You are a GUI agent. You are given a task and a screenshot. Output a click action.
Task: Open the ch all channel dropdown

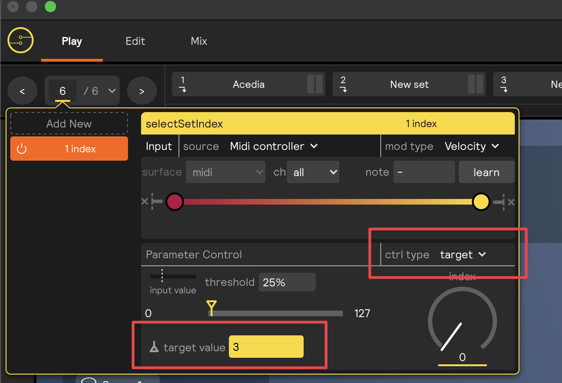tap(313, 172)
